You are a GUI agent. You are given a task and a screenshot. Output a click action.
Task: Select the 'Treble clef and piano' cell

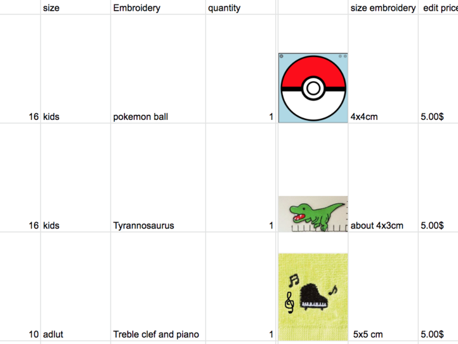[158, 286]
